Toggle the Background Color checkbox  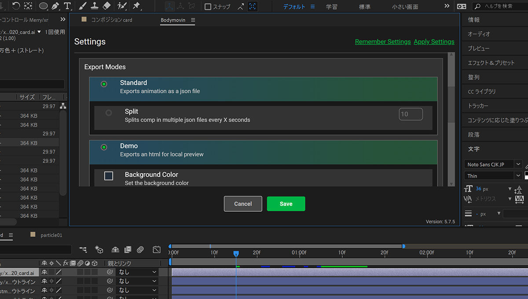109,176
